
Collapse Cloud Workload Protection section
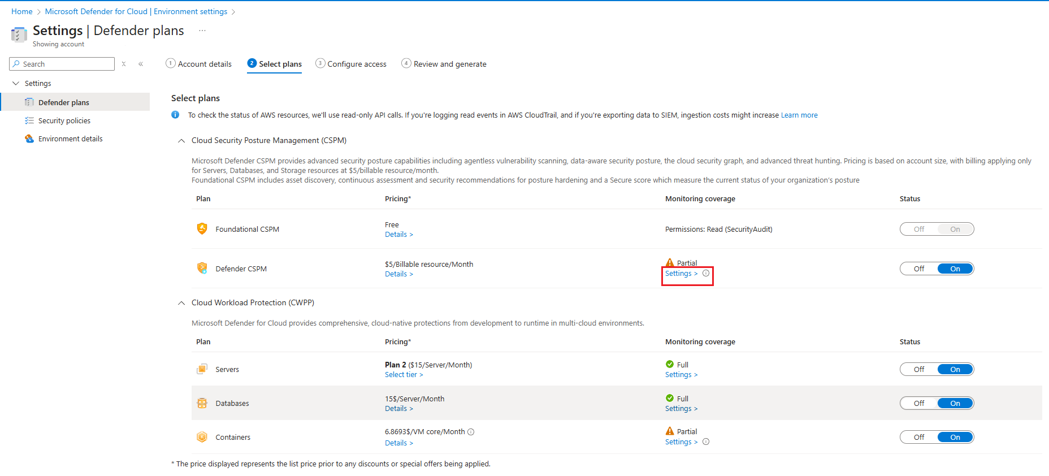tap(181, 303)
